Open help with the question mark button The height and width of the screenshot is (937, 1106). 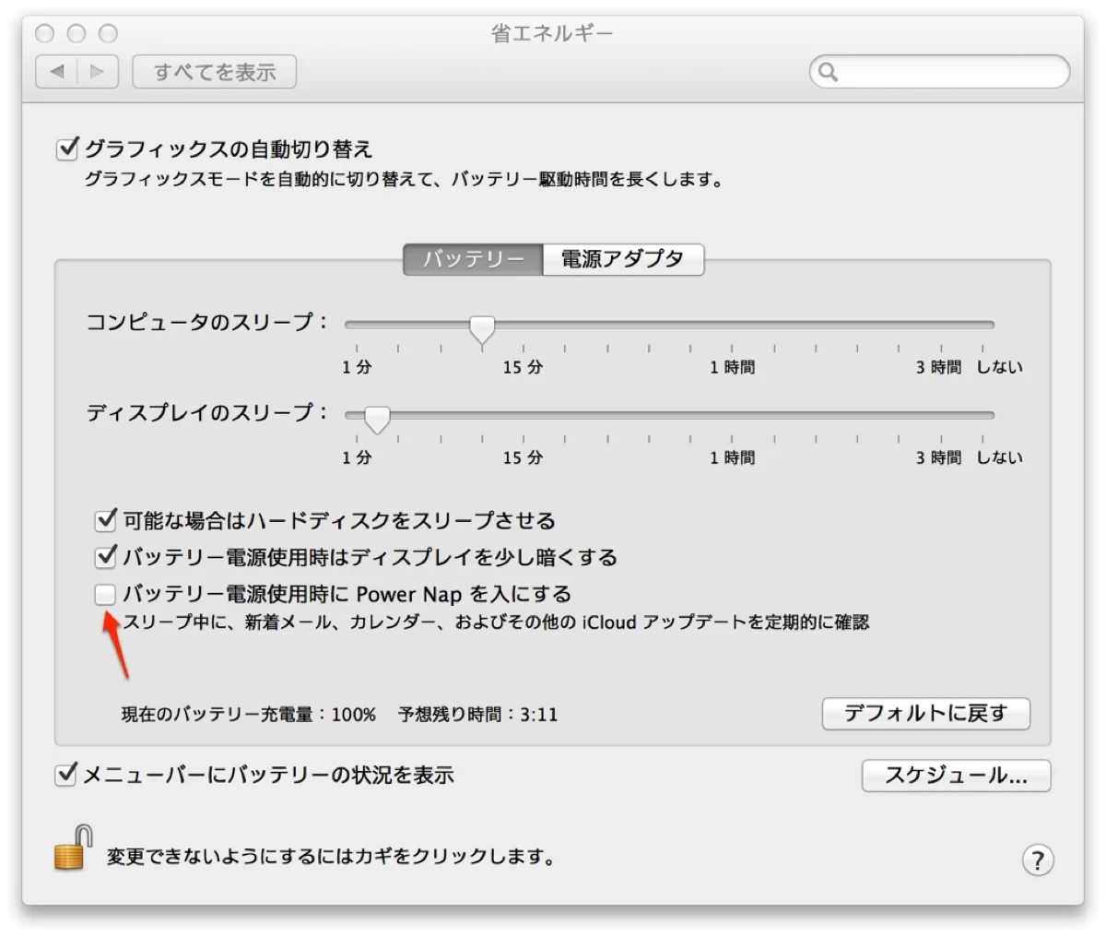click(1038, 860)
